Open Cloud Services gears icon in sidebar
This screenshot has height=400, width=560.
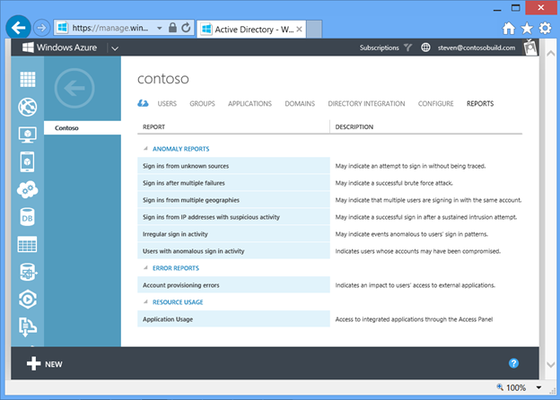click(28, 189)
